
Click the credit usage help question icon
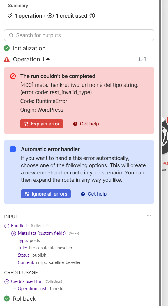[x=92, y=15]
